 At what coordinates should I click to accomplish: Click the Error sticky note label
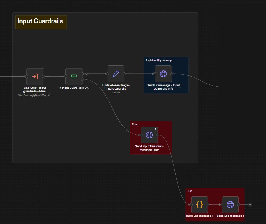coord(135,124)
